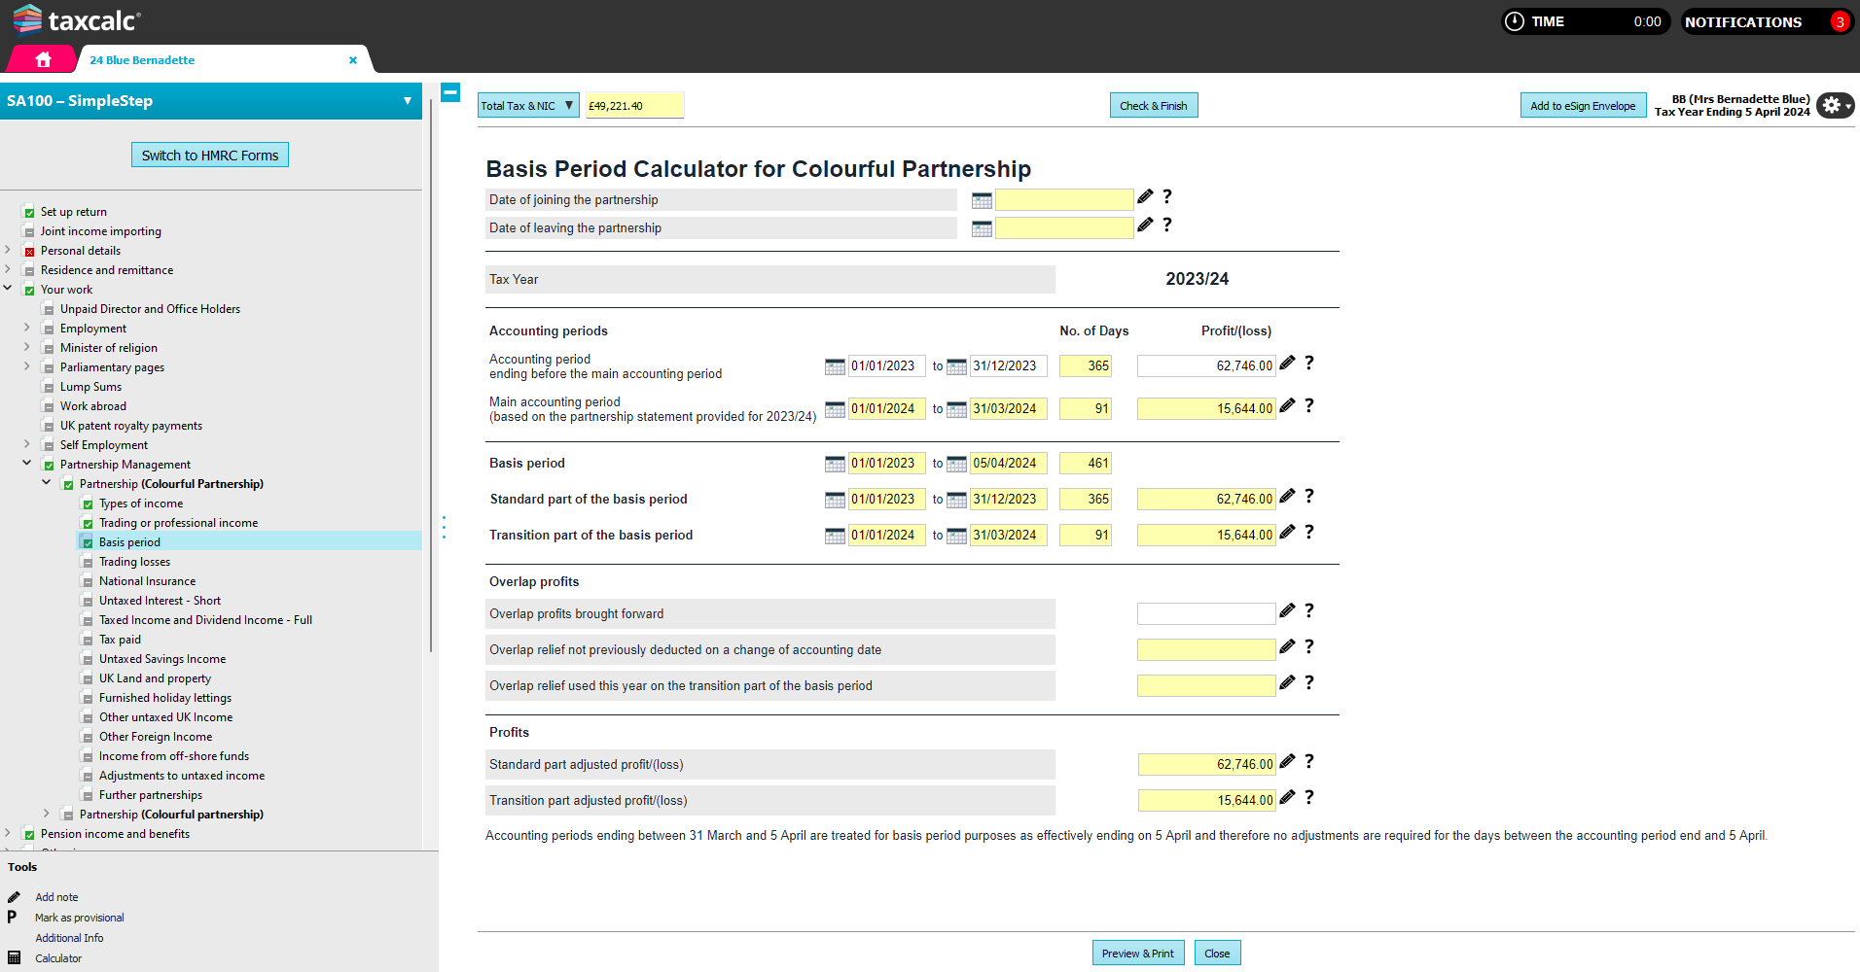This screenshot has height=972, width=1860.
Task: Switch to the 24 Blue Bernadette tab
Action: point(141,59)
